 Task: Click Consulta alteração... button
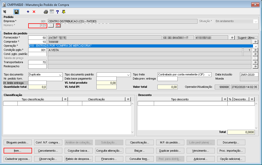[109, 151]
